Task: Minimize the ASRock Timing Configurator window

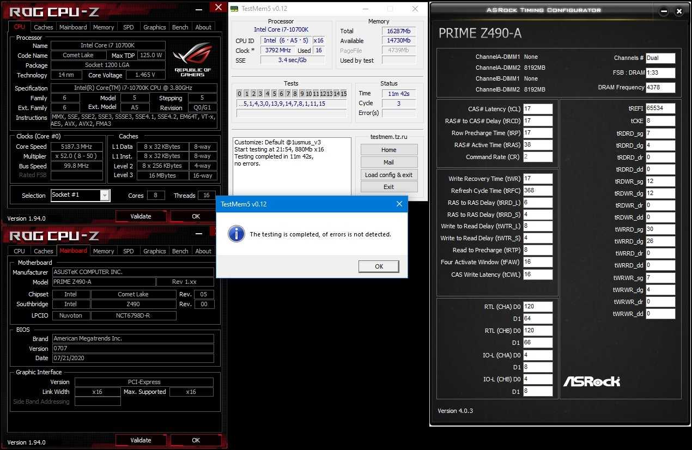Action: tap(664, 11)
